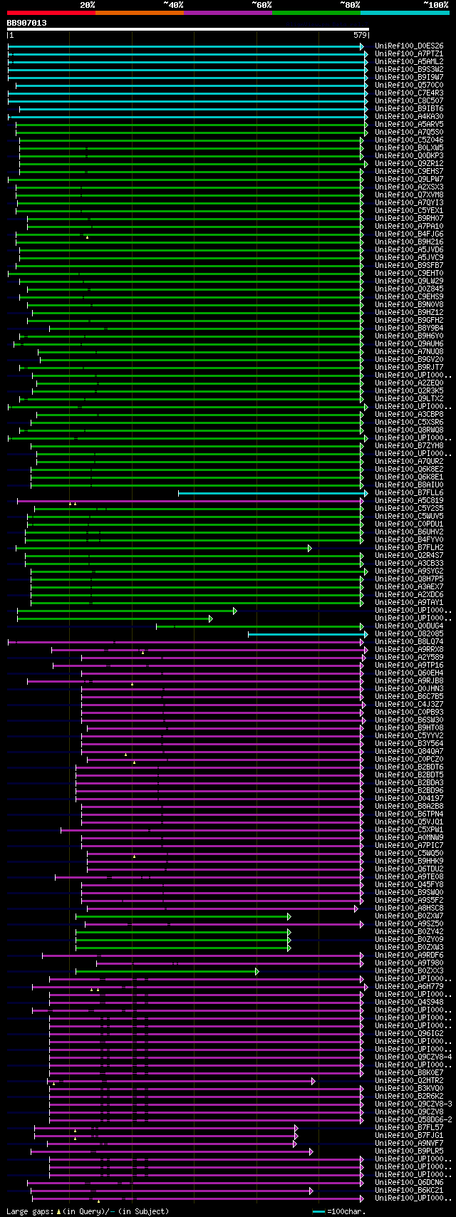Open hit UniRef100_A2ZEQ0
456x1217 pixels.
point(409,383)
